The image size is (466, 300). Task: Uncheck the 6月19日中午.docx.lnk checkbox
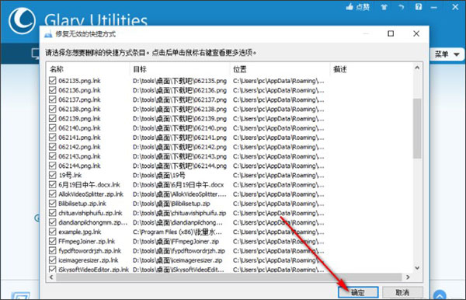pos(53,184)
